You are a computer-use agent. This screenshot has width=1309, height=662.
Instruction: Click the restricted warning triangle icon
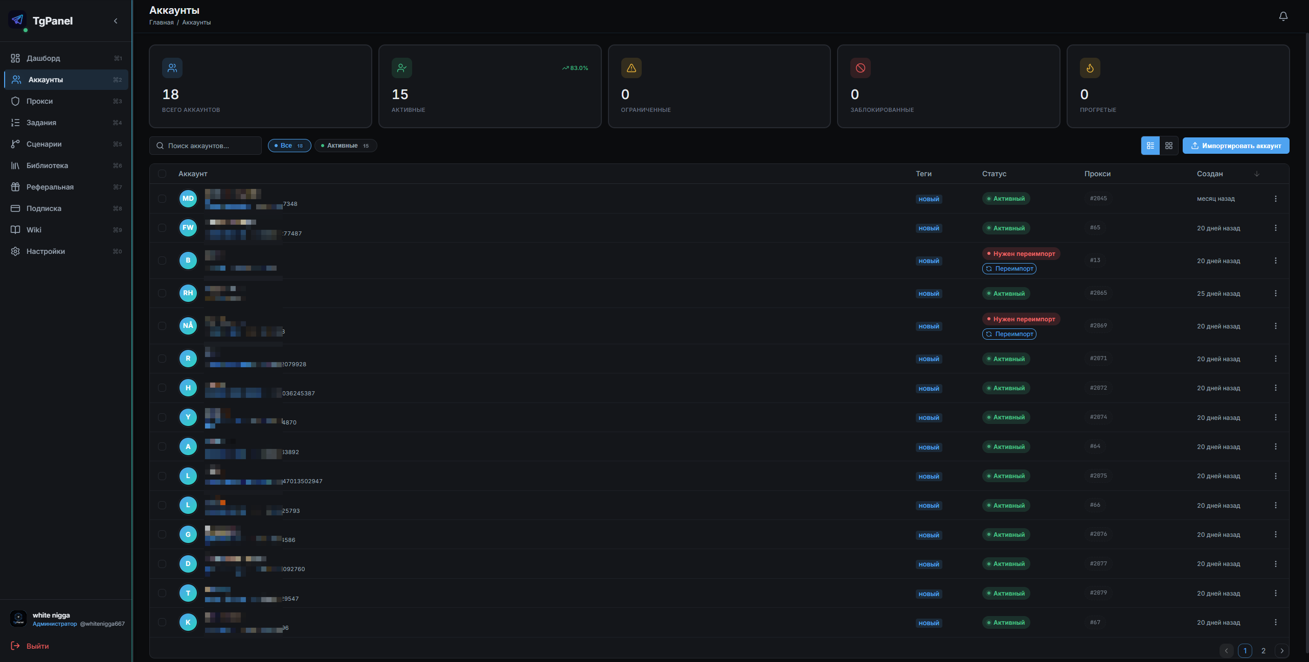631,68
